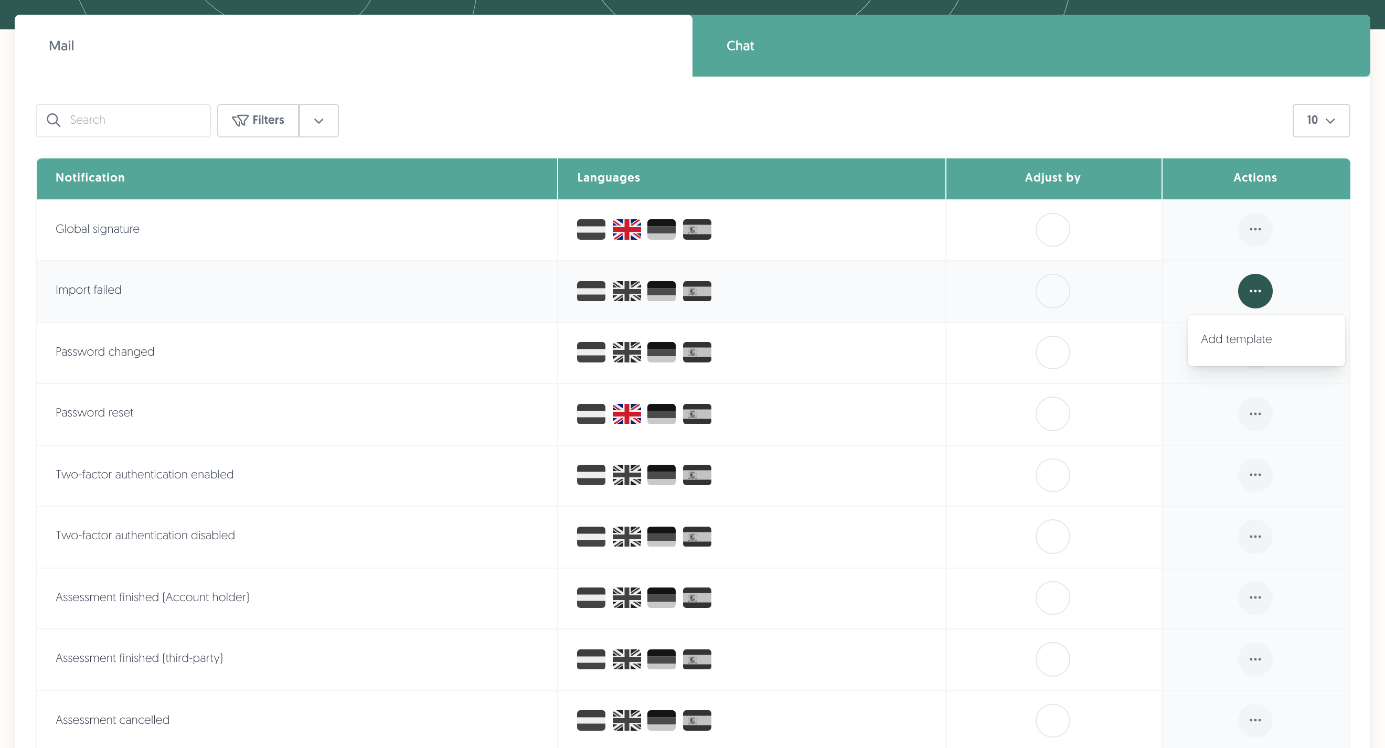Screen dimensions: 1385x748
Task: Select Assessment finished (Account holder) notification
Action: click(x=152, y=597)
